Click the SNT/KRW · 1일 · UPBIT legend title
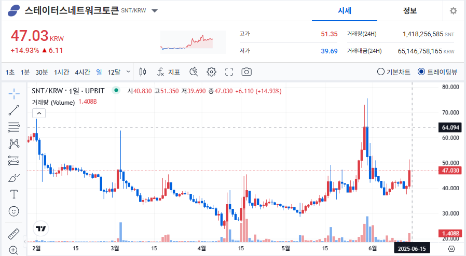The image size is (466, 256). (x=68, y=91)
